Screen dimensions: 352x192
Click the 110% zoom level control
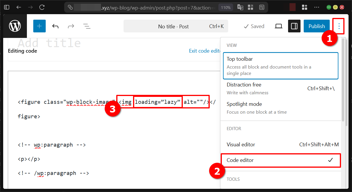[226, 7]
